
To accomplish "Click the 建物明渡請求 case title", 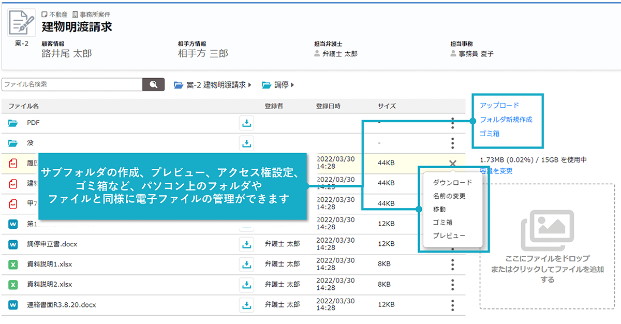I will [77, 27].
